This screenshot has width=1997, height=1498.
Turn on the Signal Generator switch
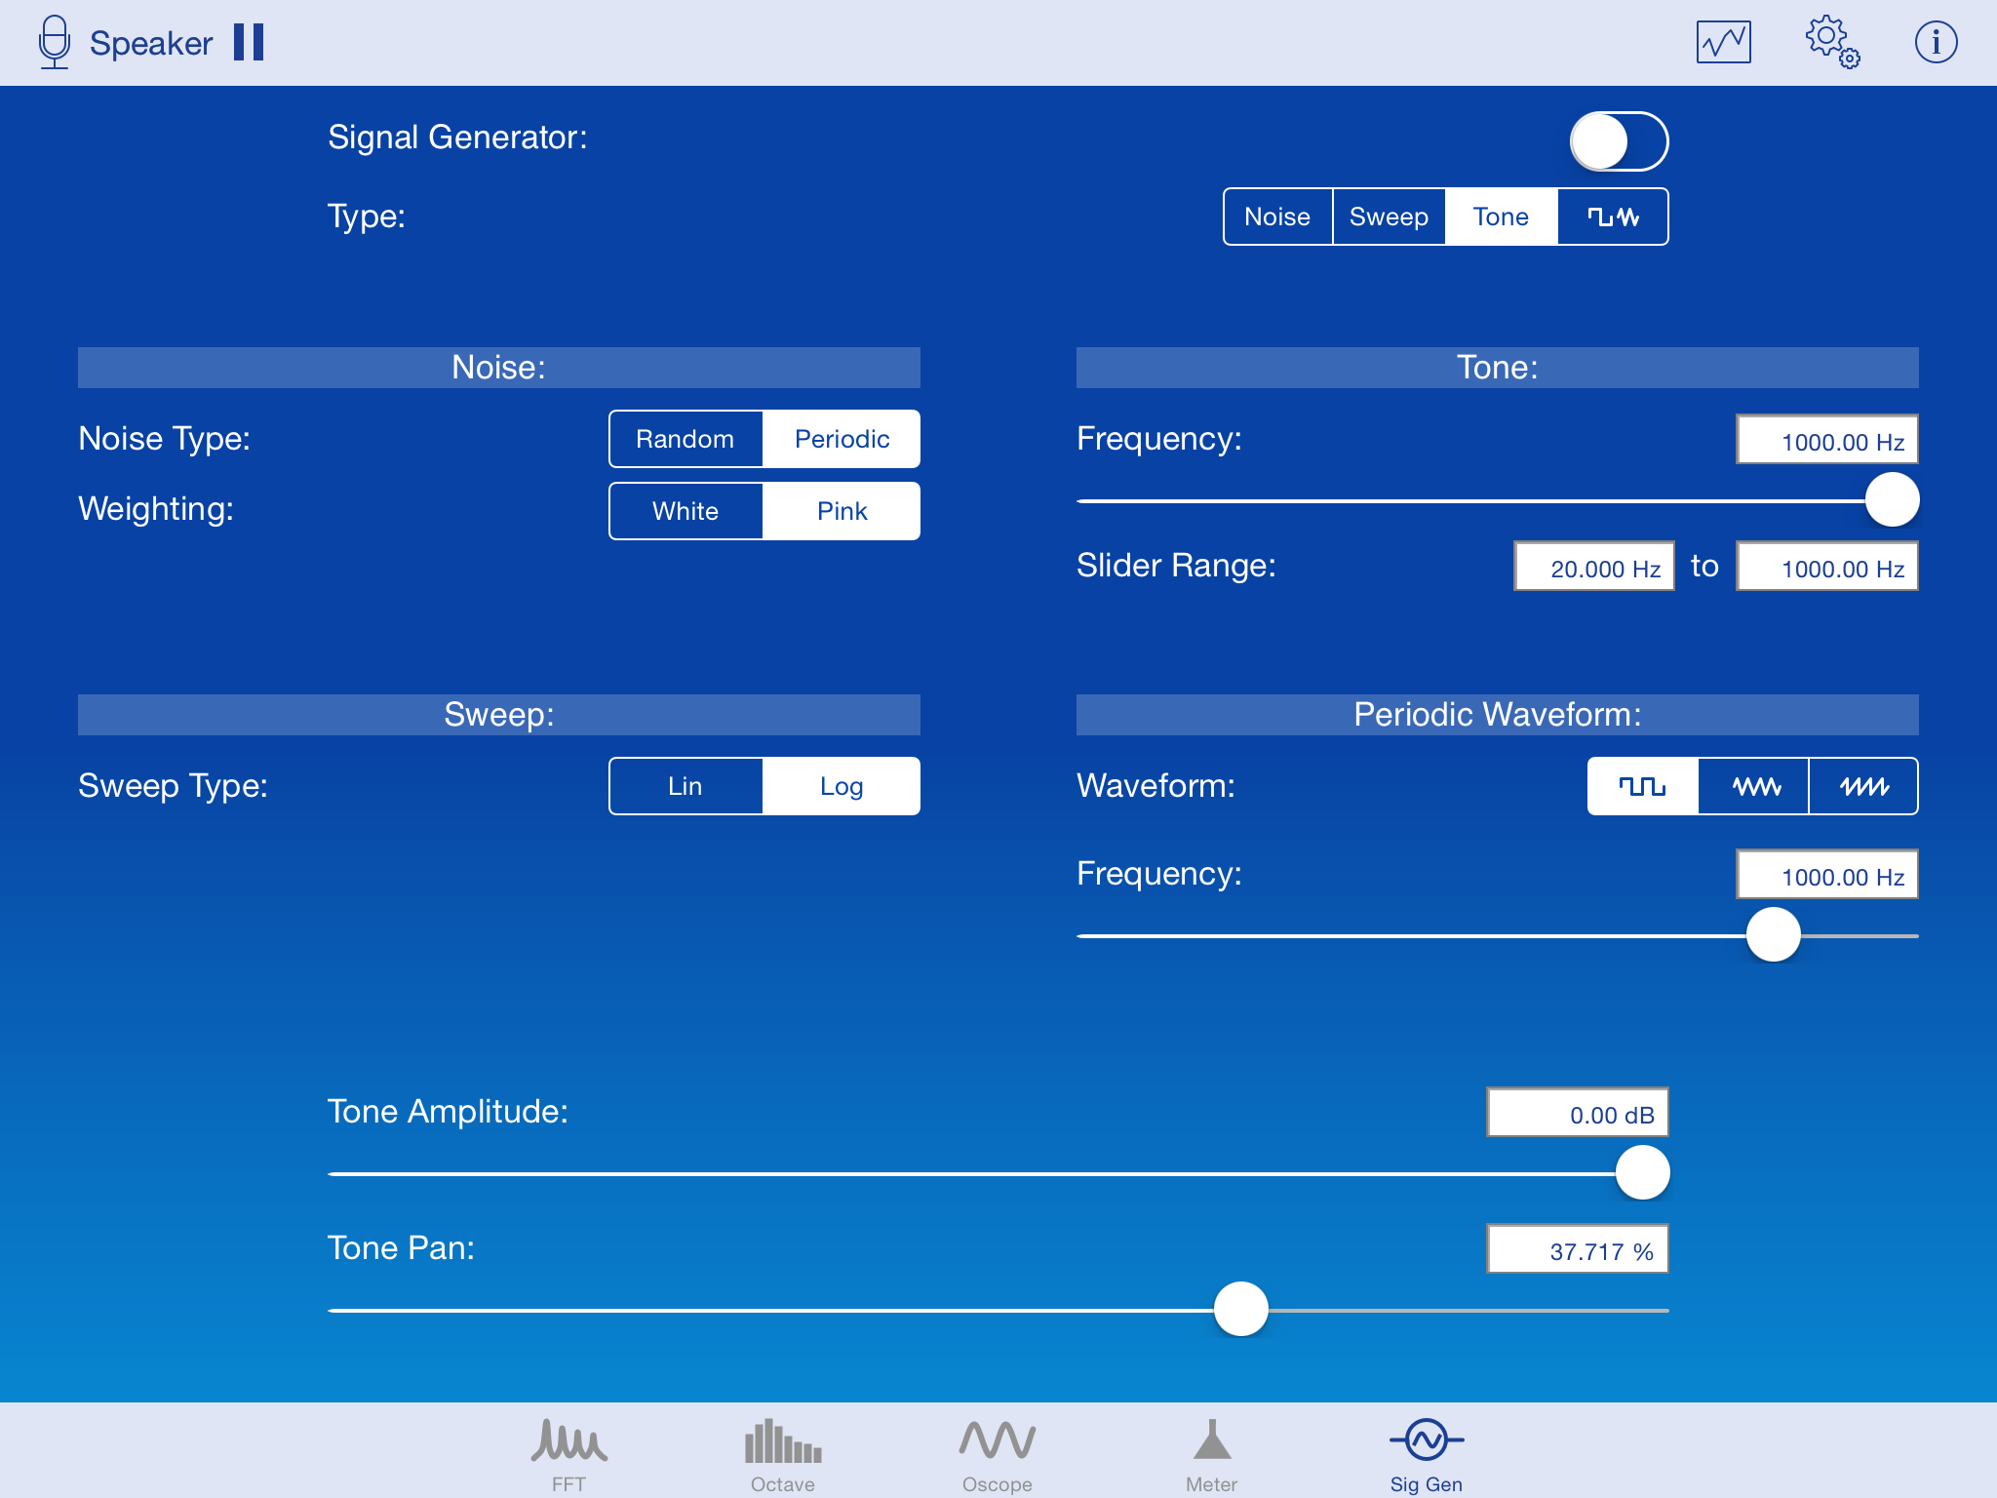[1619, 141]
